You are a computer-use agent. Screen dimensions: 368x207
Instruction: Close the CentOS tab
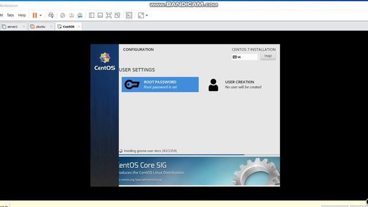click(x=79, y=26)
